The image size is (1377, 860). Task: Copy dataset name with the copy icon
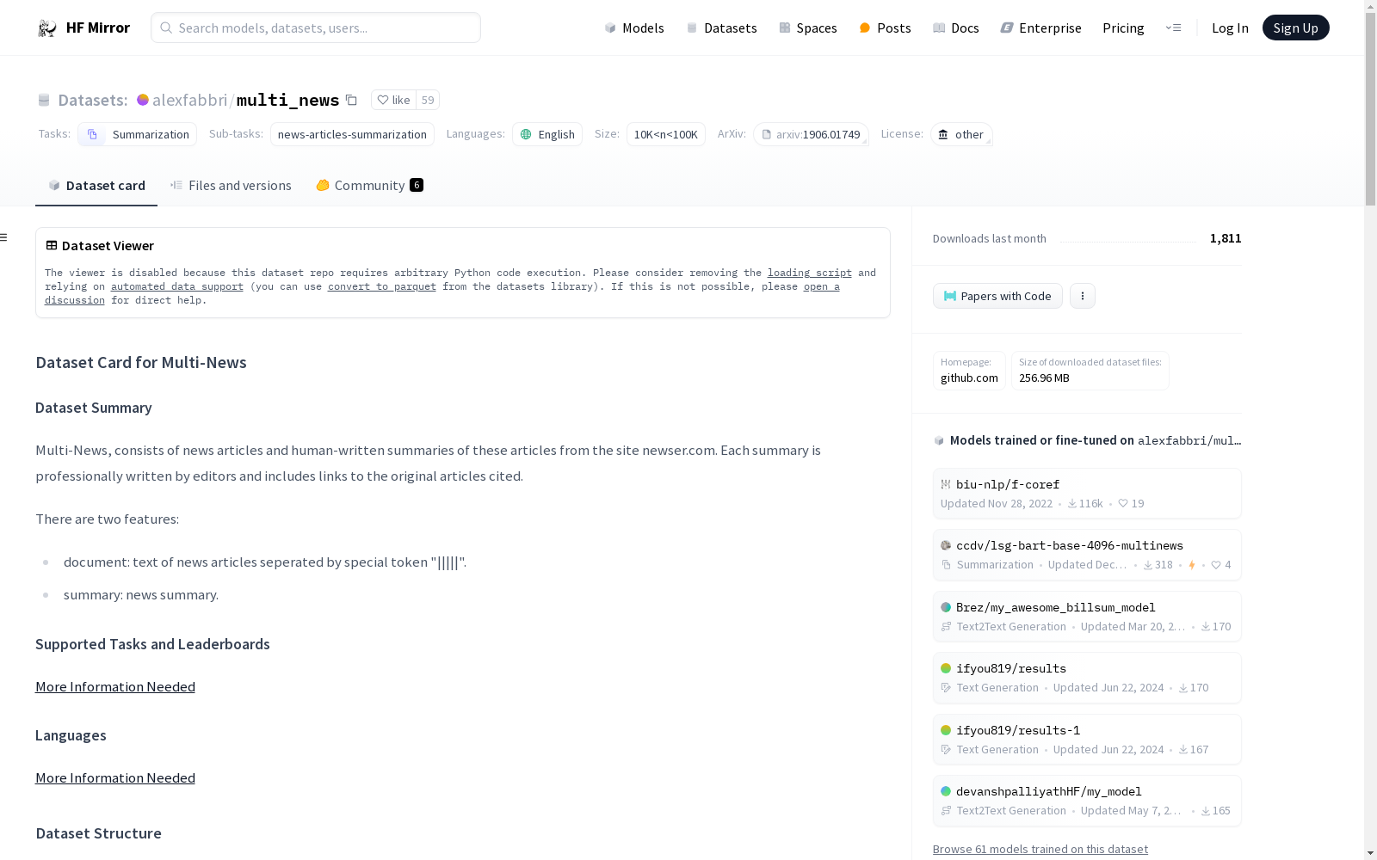(x=351, y=100)
